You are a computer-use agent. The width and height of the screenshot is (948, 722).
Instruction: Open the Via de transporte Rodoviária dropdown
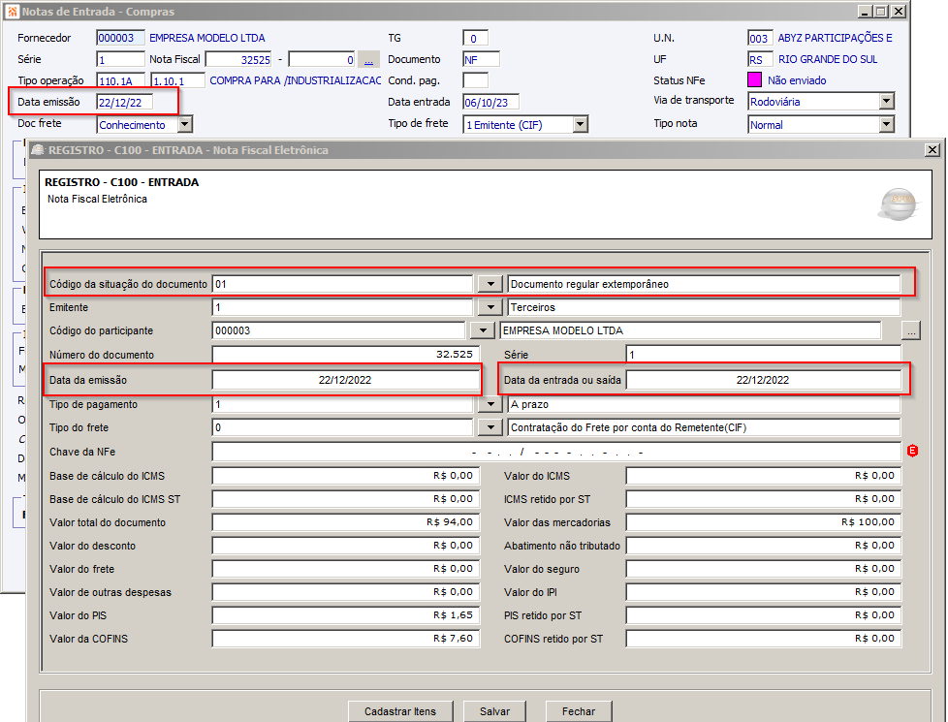[x=886, y=101]
